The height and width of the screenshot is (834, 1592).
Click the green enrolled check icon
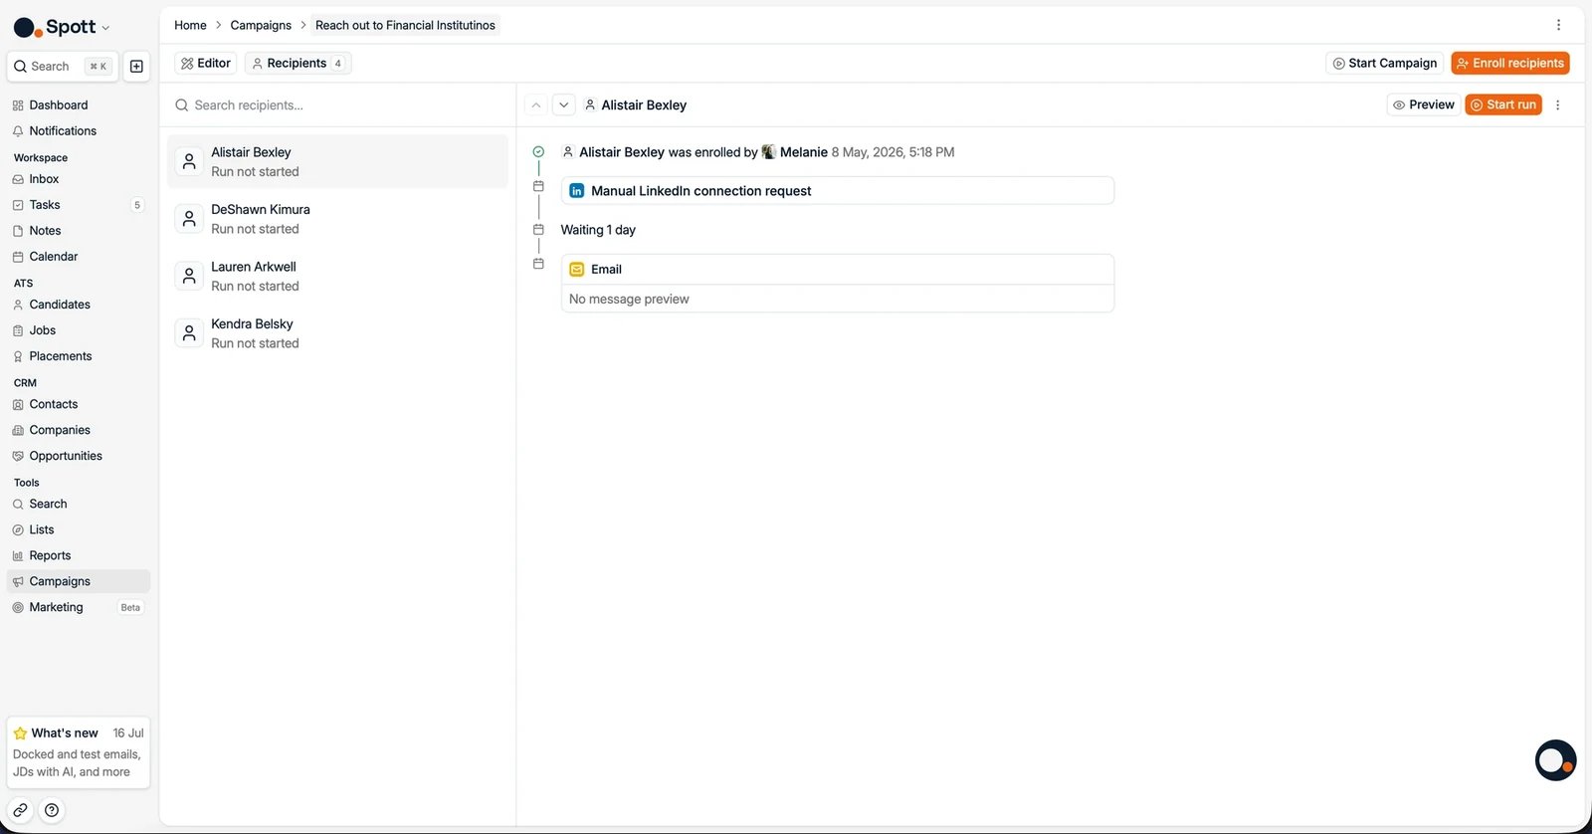click(x=538, y=152)
